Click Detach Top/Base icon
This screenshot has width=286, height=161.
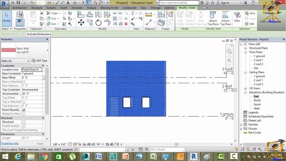[225, 18]
